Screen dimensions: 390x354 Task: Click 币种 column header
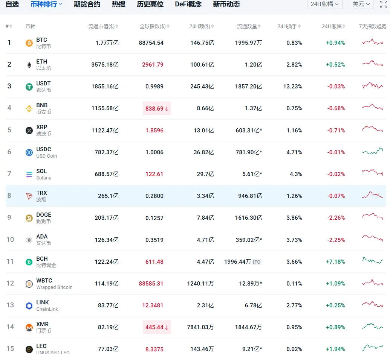[31, 26]
